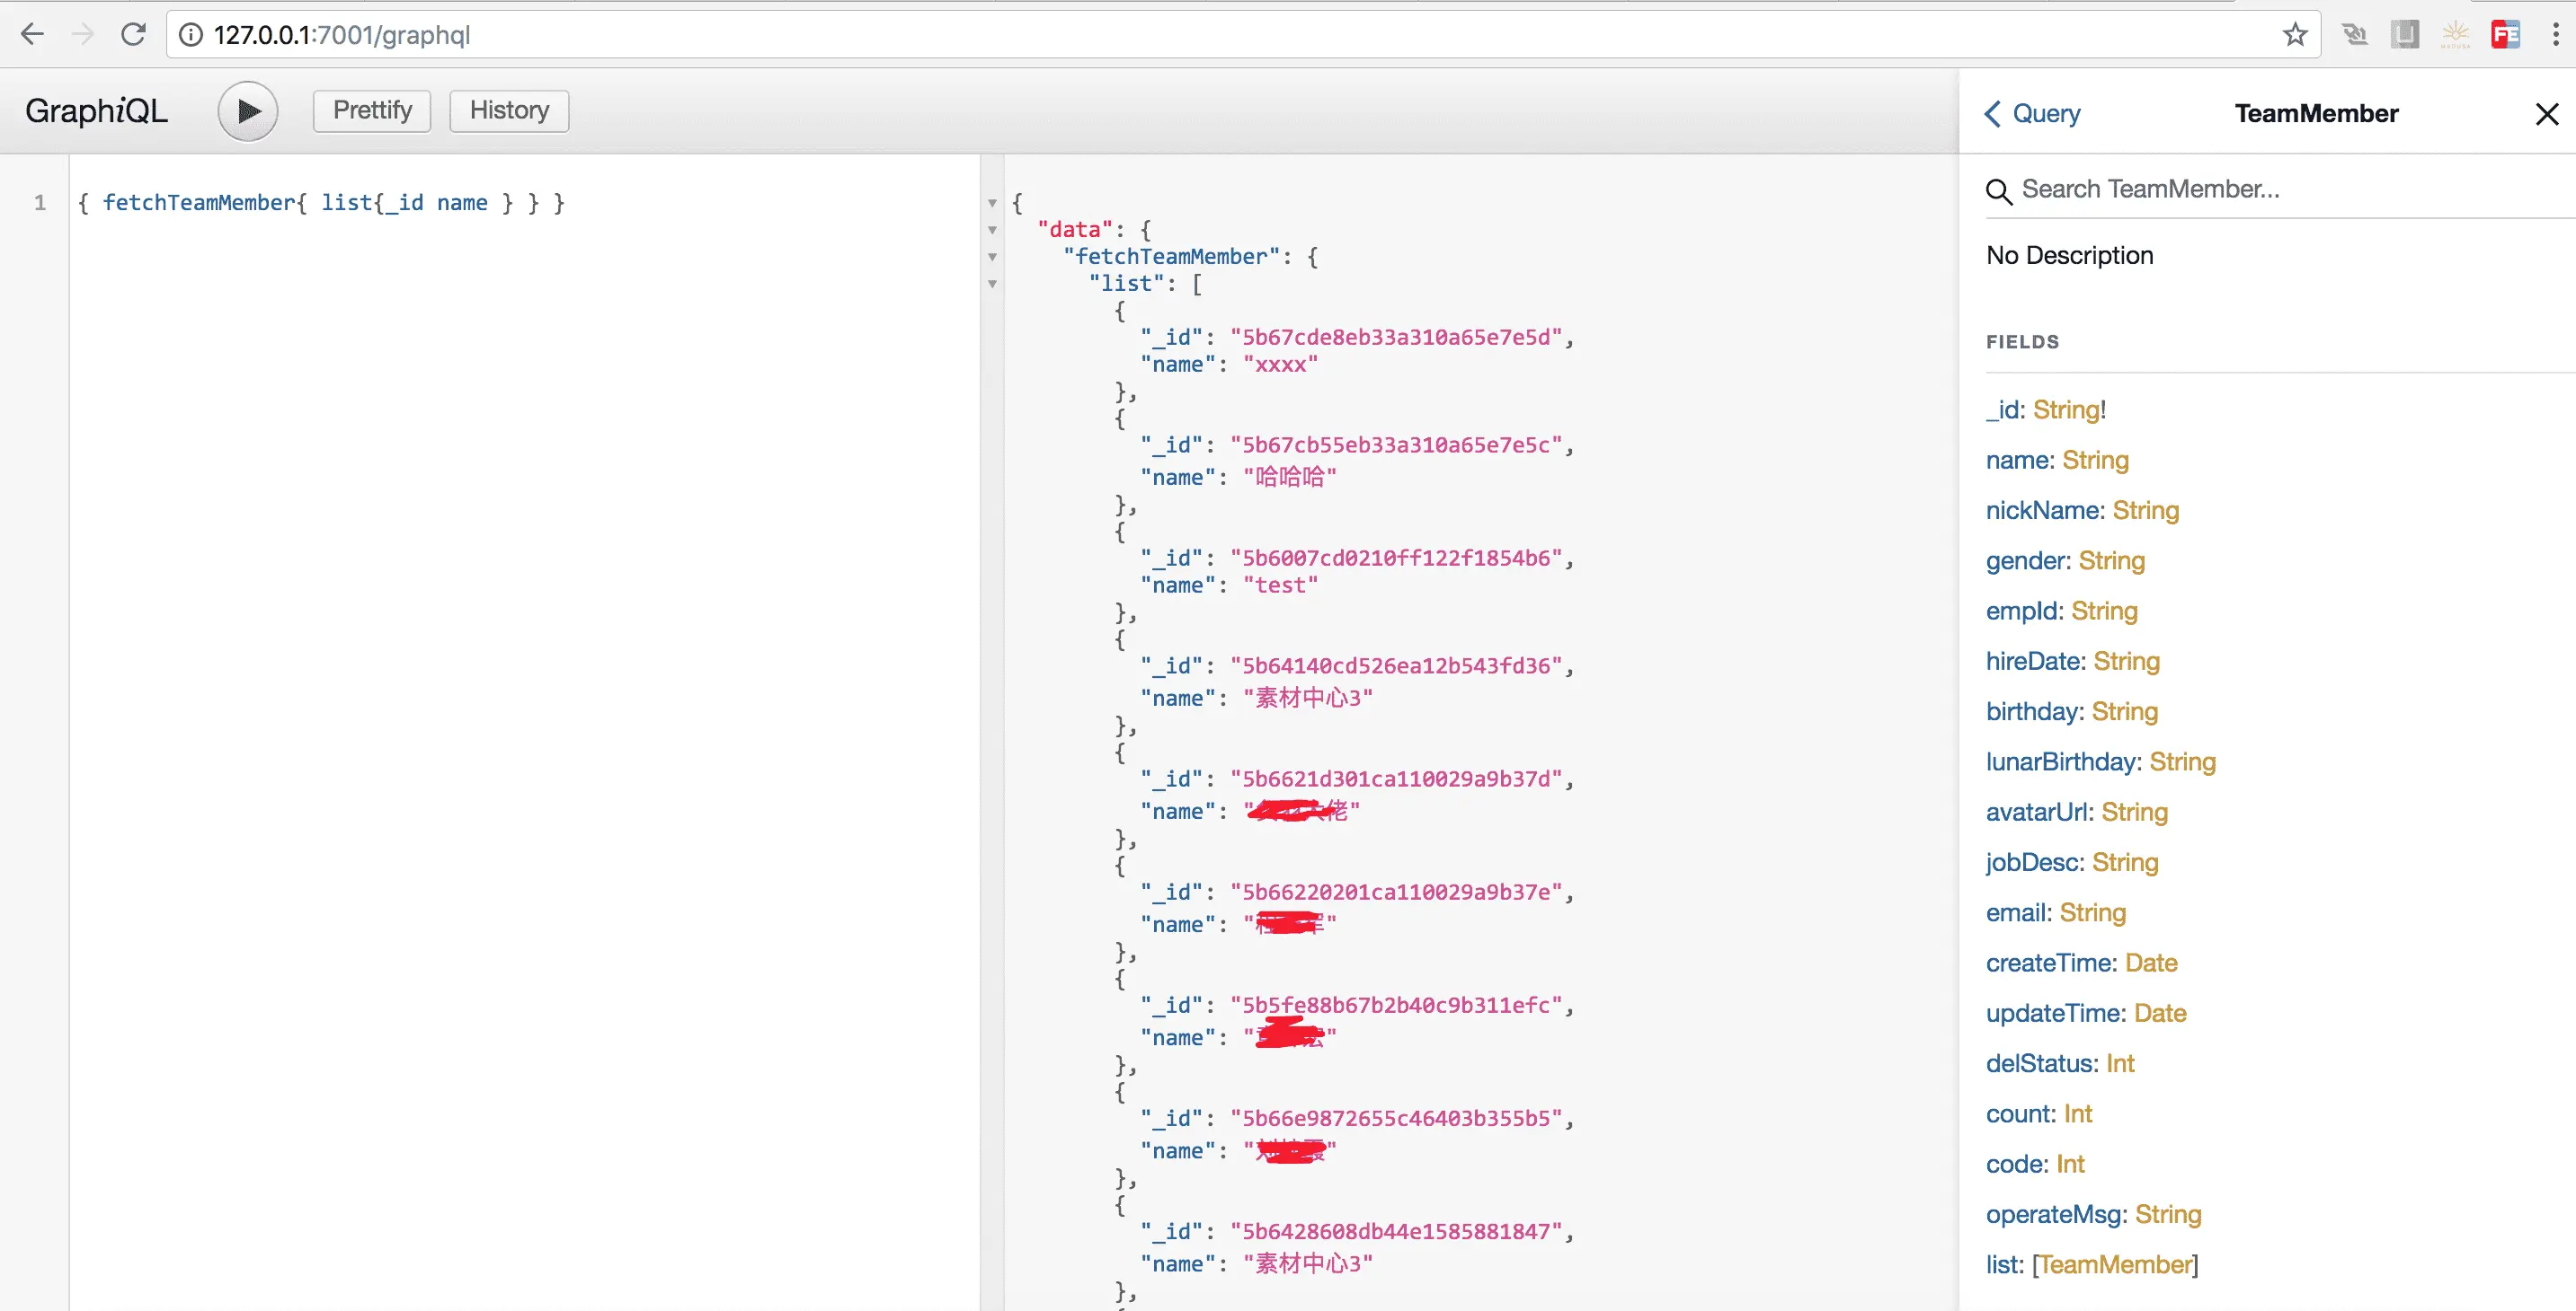Click line number 1 in editor gutter
Image resolution: width=2576 pixels, height=1311 pixels.
point(40,203)
